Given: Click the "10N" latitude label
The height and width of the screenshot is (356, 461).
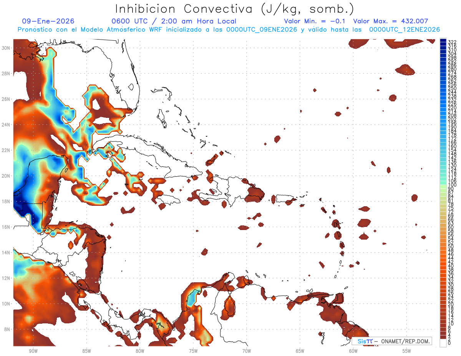Looking at the screenshot, I should click(6, 304).
